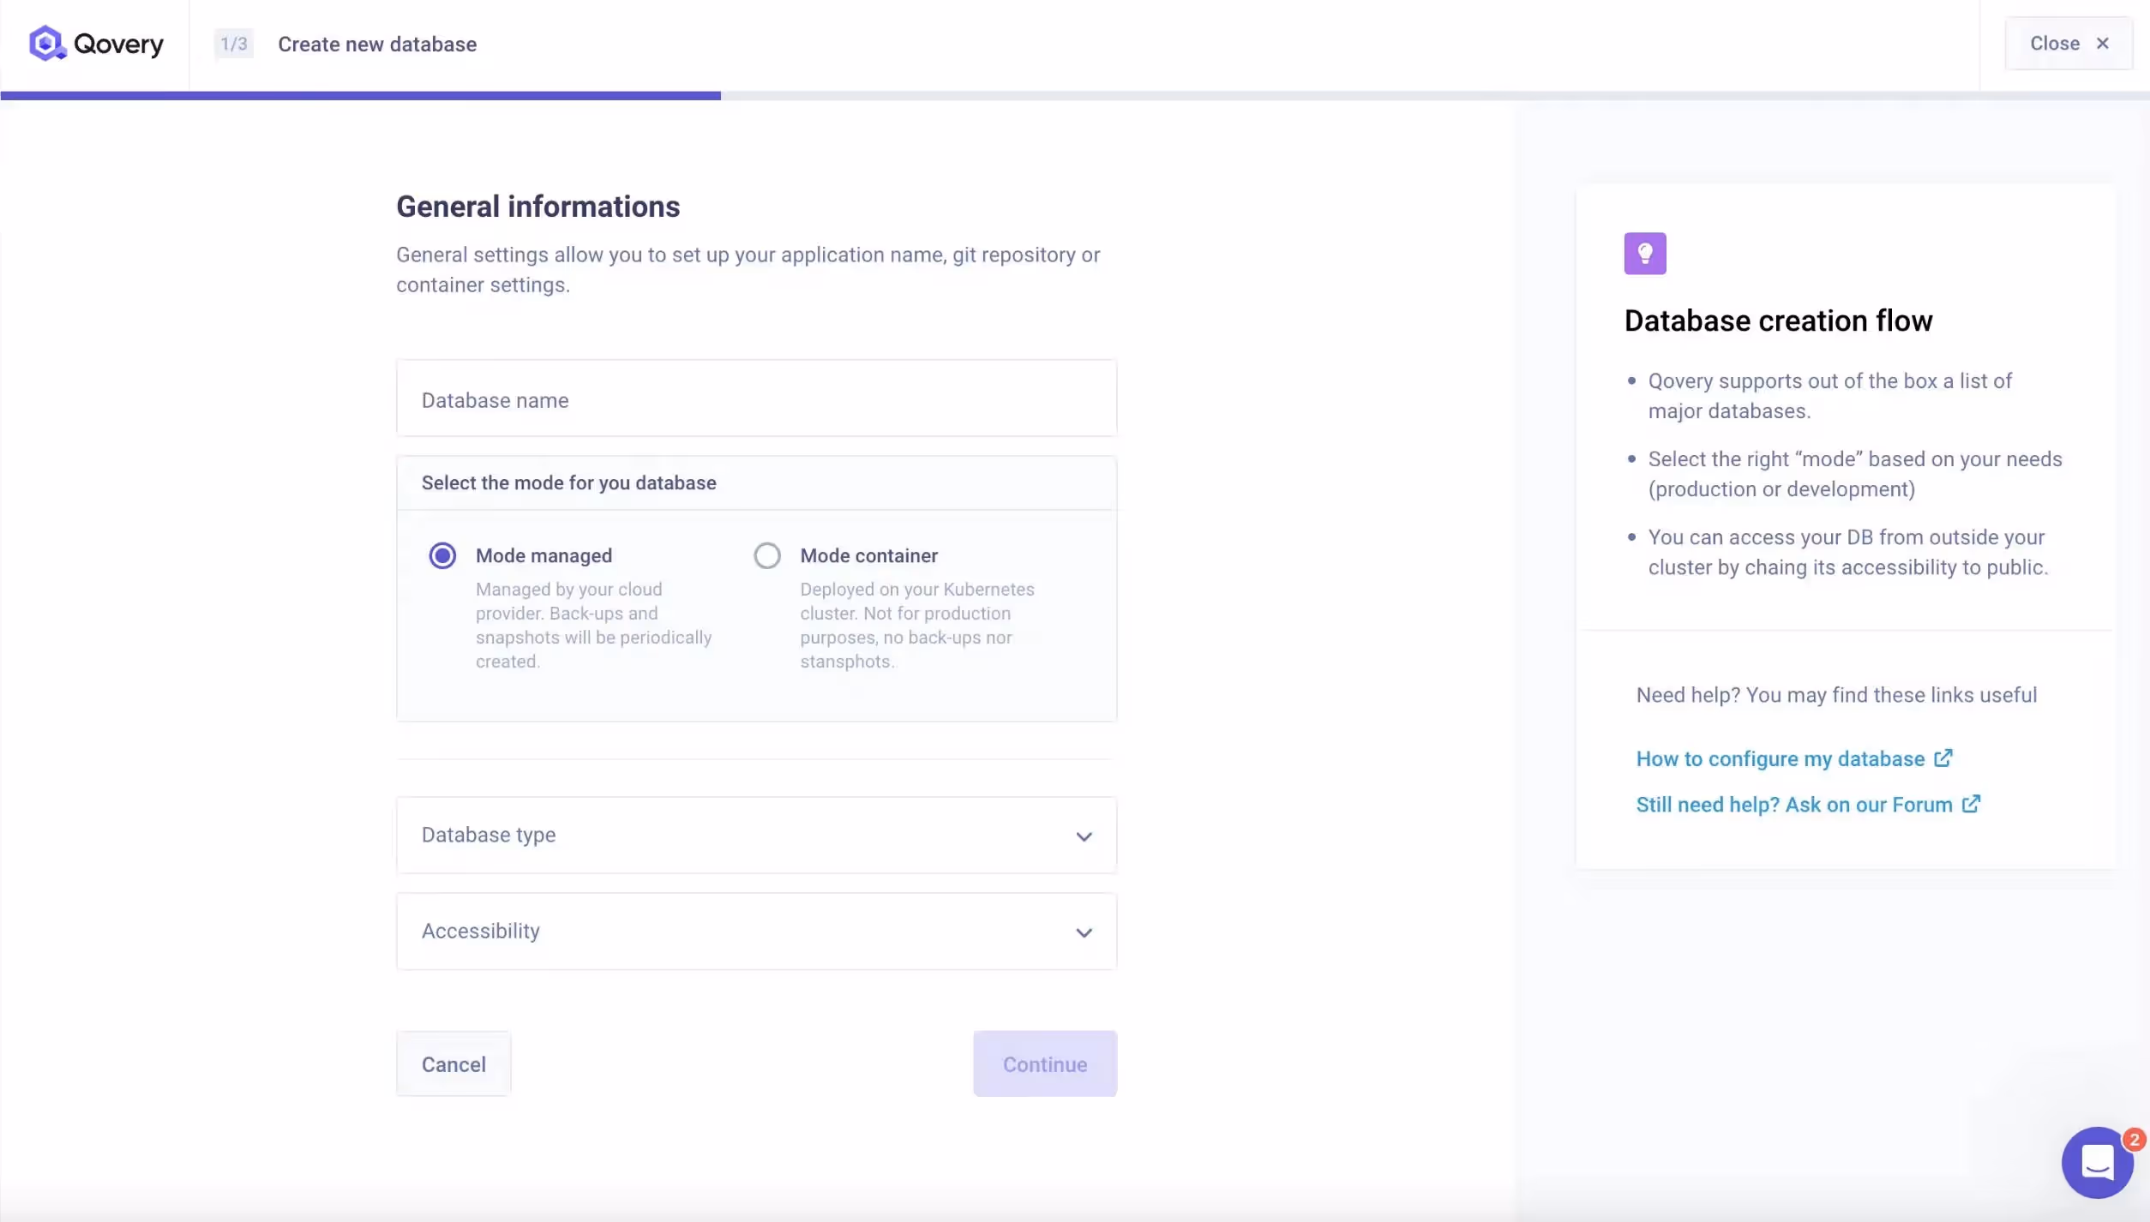Click the external link icon beside the Forum link

(x=1973, y=803)
